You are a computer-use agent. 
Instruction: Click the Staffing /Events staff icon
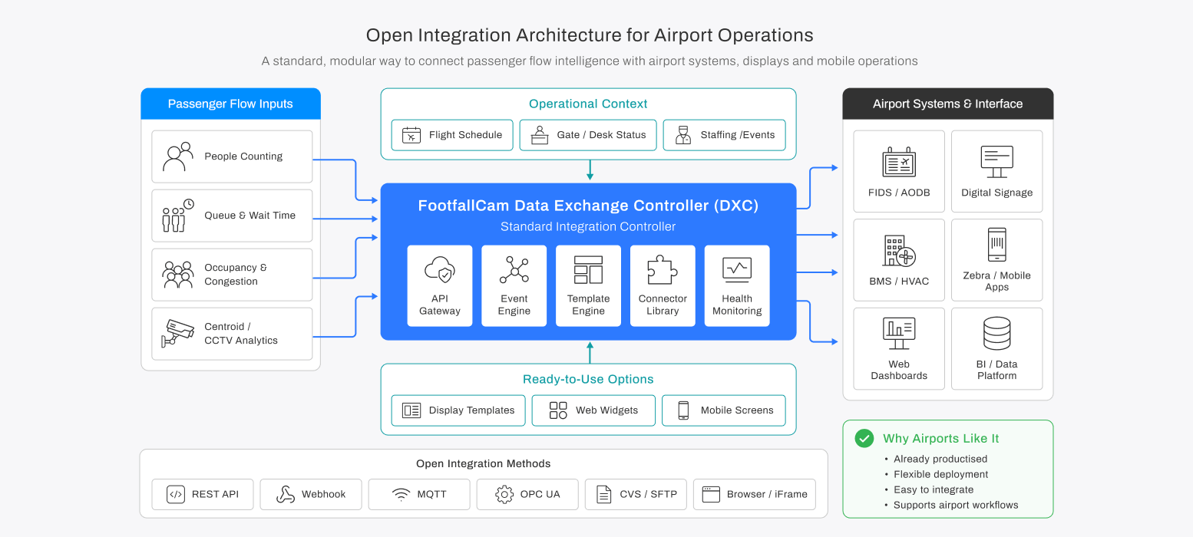pos(683,135)
